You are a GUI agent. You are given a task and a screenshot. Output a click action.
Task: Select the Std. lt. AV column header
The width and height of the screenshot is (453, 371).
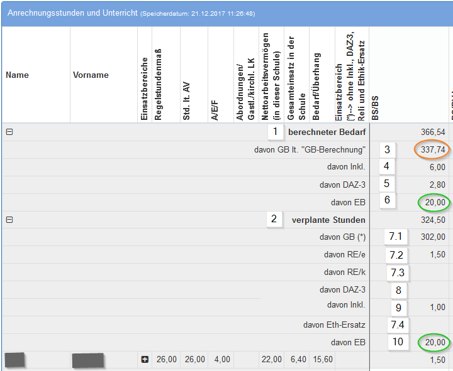186,99
